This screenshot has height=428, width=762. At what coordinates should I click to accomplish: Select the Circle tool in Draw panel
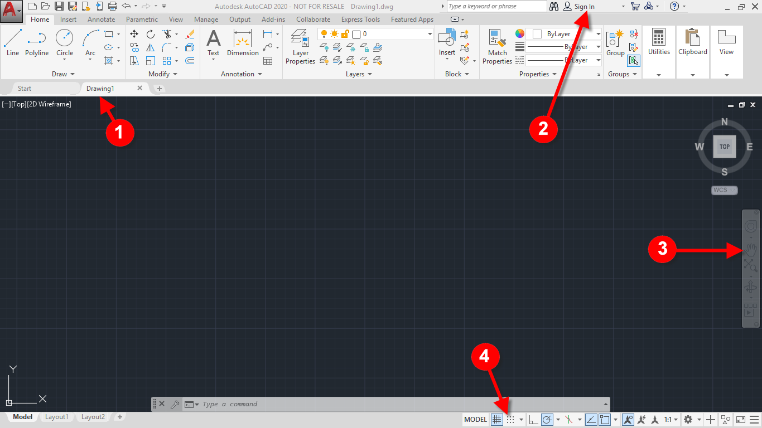coord(65,43)
